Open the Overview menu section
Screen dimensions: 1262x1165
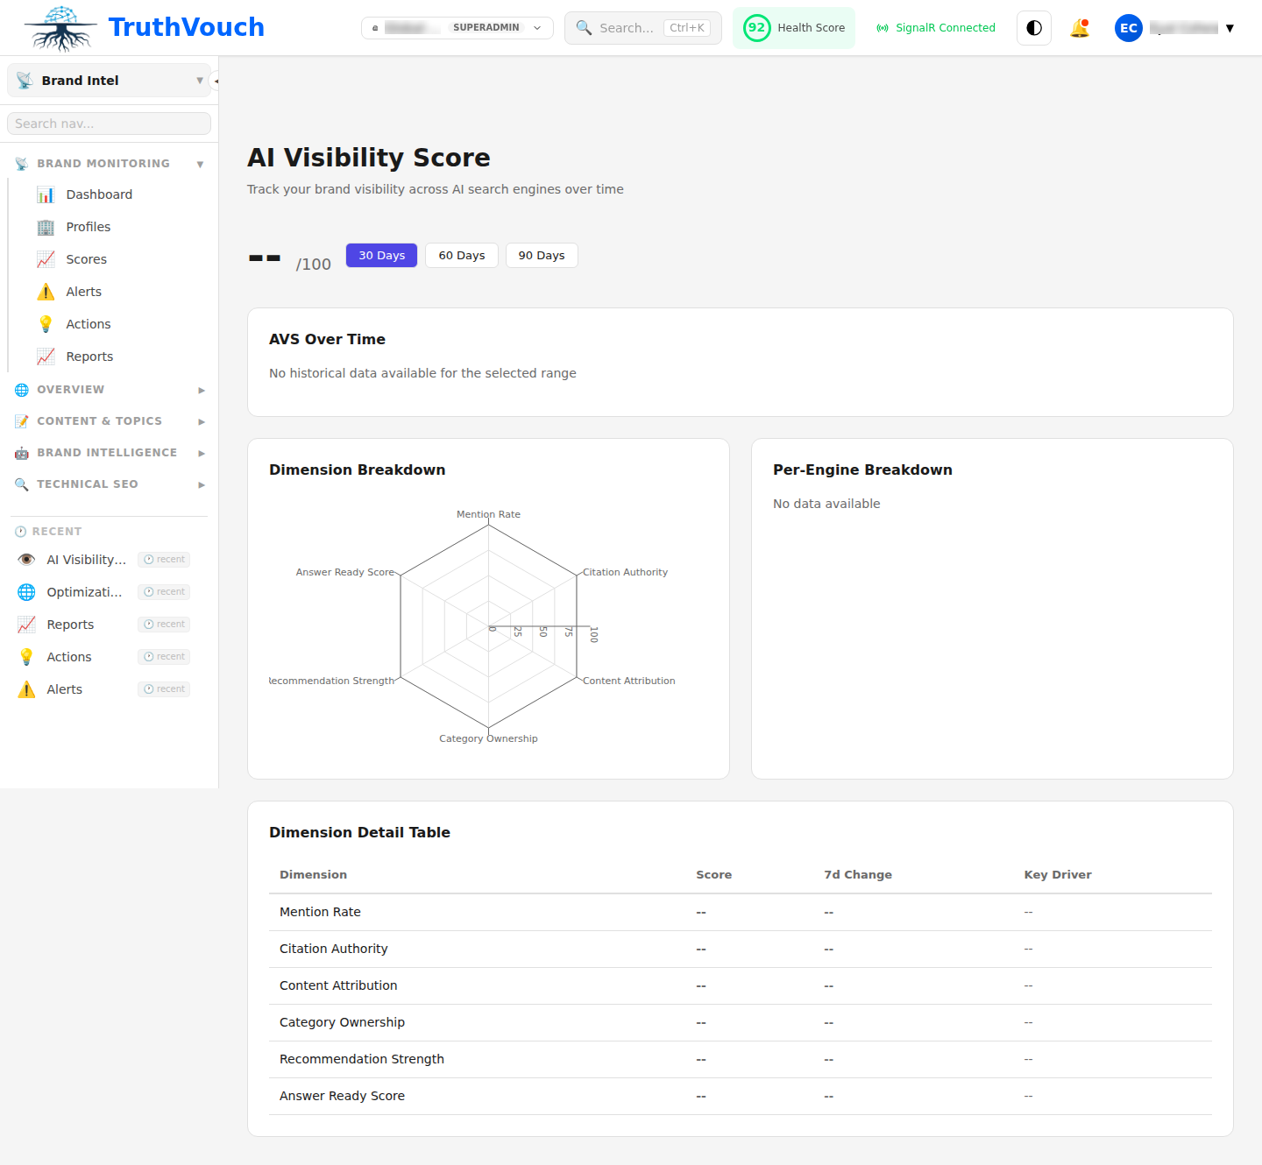69,389
